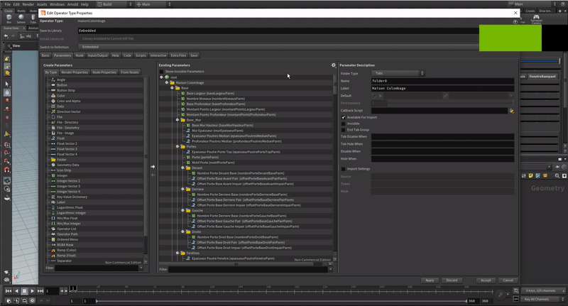
Task: Jump to first frame in playbar
Action: (x=9, y=291)
